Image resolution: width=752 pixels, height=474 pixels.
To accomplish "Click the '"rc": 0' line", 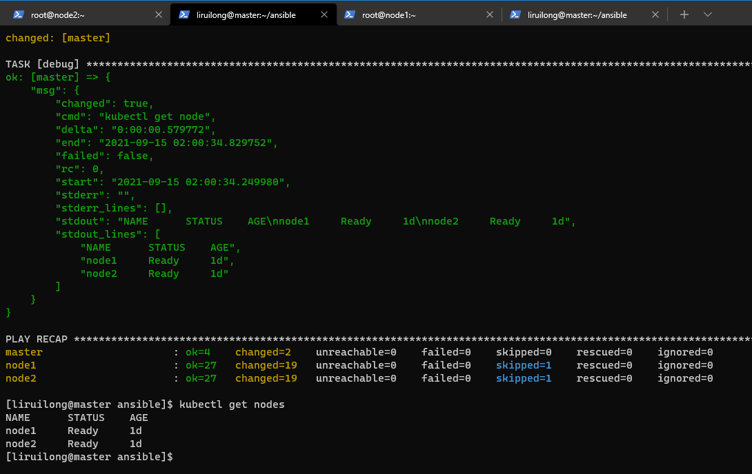I will point(79,169).
